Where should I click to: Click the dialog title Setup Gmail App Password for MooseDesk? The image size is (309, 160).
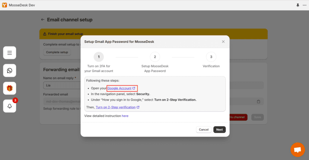119,42
